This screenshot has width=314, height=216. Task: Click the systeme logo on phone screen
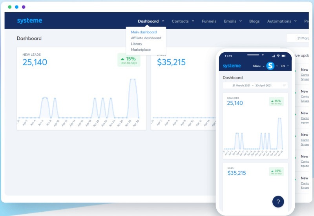(x=232, y=66)
